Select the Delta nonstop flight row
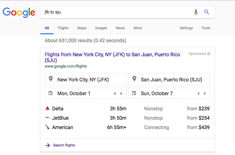This screenshot has width=235, height=155. coord(127,108)
